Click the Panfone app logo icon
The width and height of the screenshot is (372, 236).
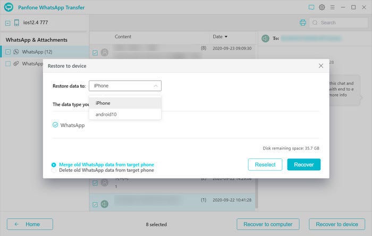(x=9, y=7)
